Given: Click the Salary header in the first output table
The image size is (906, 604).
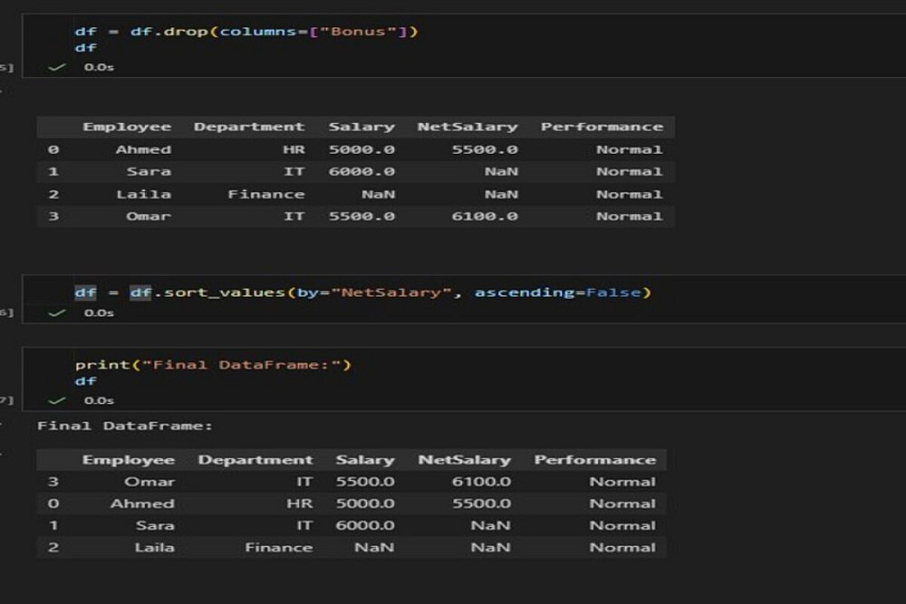Looking at the screenshot, I should click(x=361, y=127).
